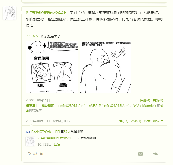Reply via the 回复 link

tap(57, 144)
